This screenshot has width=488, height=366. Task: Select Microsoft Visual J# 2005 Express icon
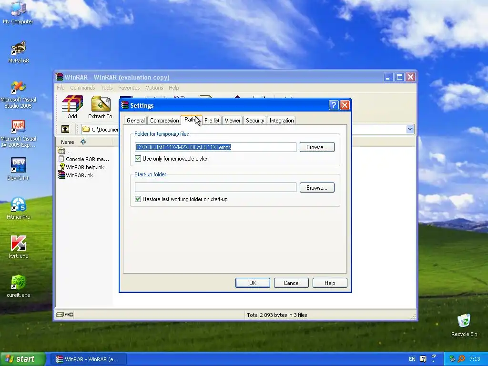click(19, 134)
